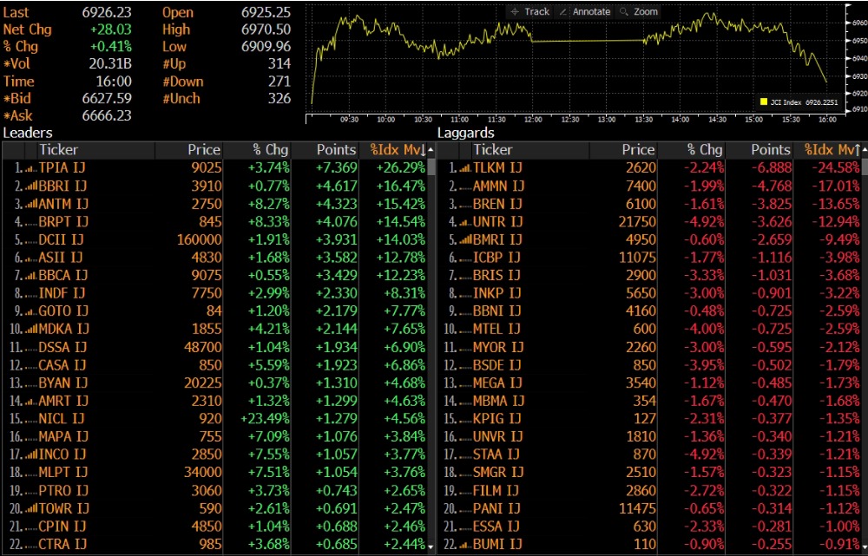Click the Low value 6909.96
The height and width of the screenshot is (556, 868).
point(266,47)
